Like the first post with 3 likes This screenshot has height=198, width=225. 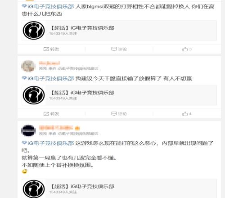pos(187,49)
